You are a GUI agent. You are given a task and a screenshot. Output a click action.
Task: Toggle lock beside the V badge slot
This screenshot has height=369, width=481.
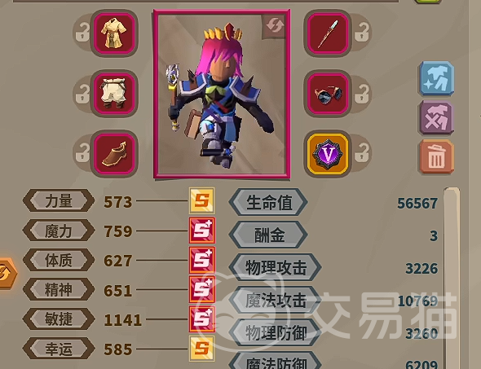[x=362, y=152]
